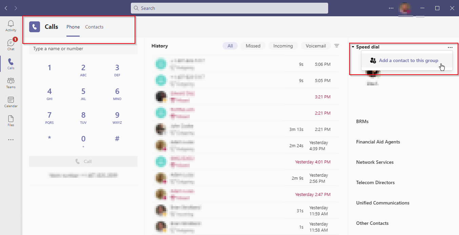Viewport: 459px width, 235px height.
Task: Select the call from 5:05 PM
Action: click(245, 80)
